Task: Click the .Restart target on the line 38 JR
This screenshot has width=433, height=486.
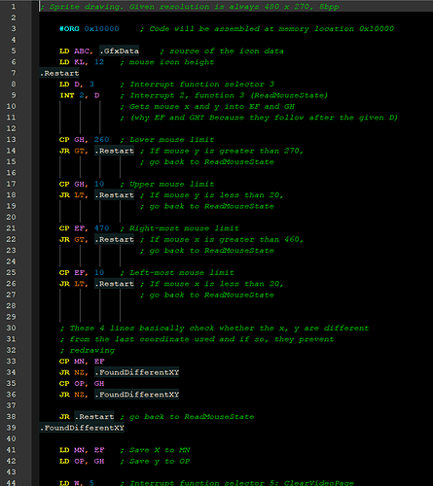Action: 94,417
